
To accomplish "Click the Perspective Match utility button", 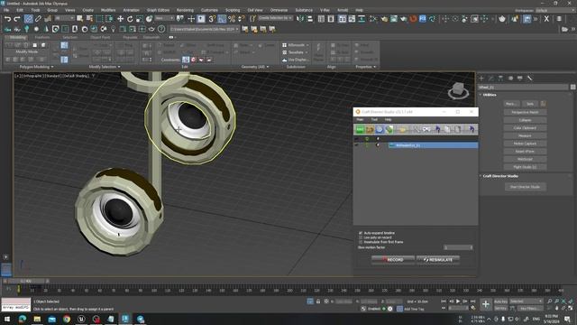I will [525, 112].
